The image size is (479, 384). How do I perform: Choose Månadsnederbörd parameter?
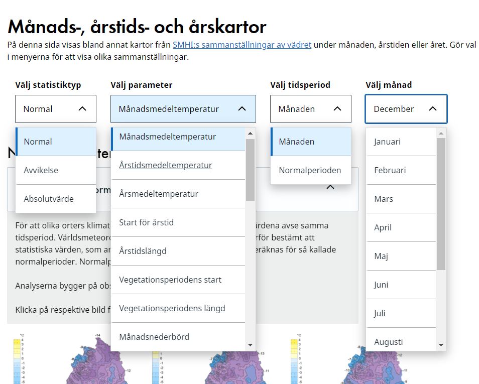(154, 337)
